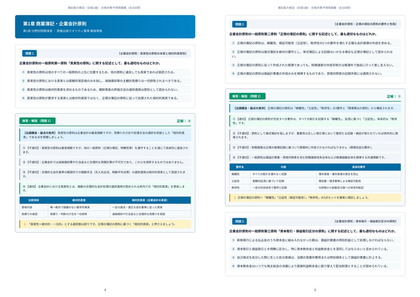Screen dimensions: 420x297
Task: Click explanation ④【適切】for 問題 1
Action: (105, 189)
